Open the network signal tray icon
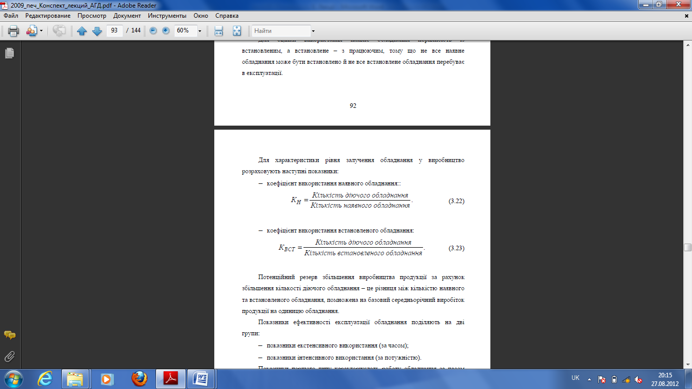Image resolution: width=692 pixels, height=389 pixels. 627,379
